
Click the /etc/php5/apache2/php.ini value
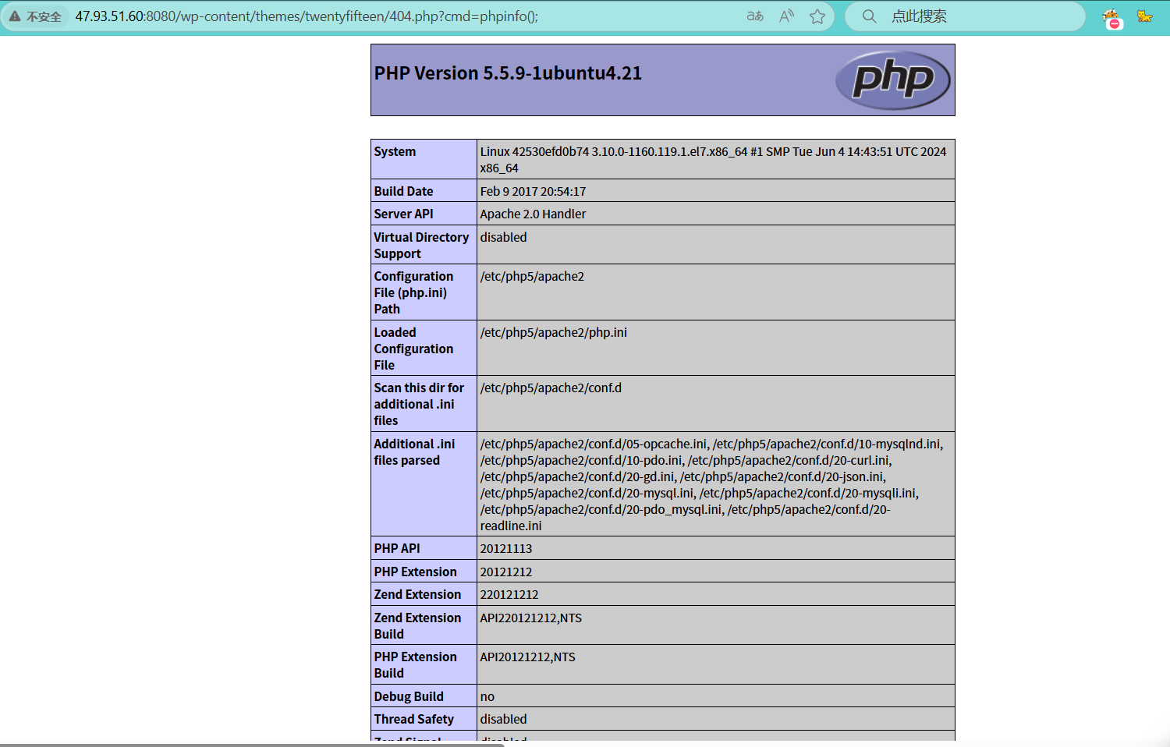(553, 332)
